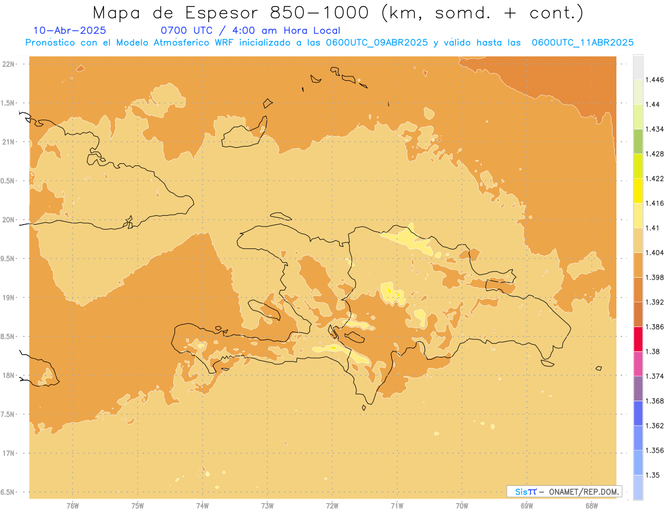
Task: Click the purple legend swatch above 1.368
Action: coord(638,388)
